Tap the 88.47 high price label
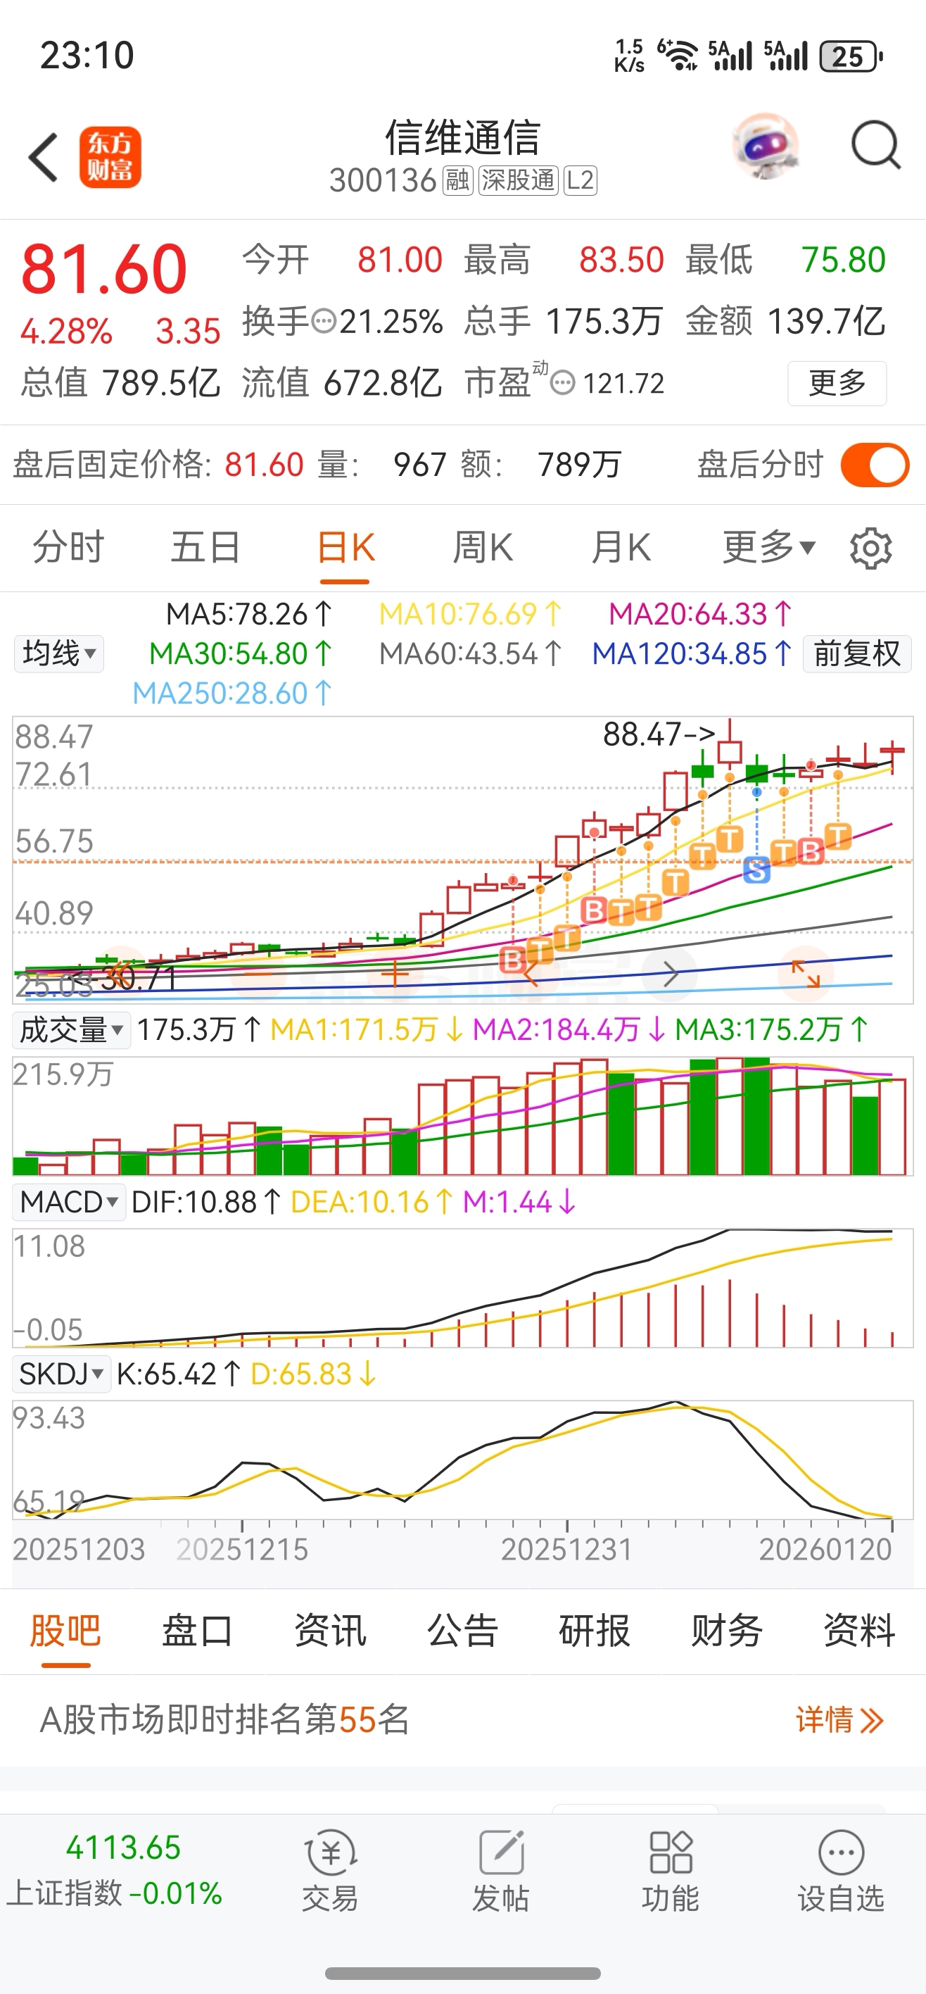This screenshot has width=926, height=1994. (x=659, y=734)
